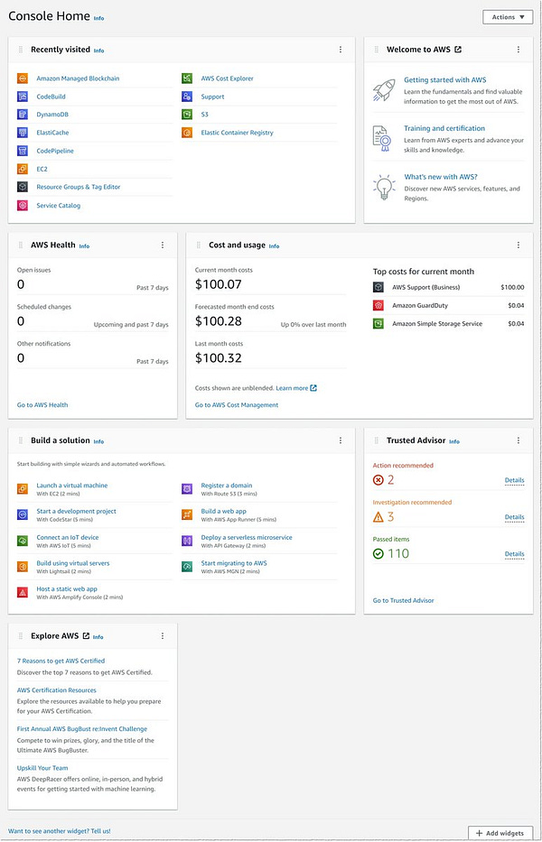Open Details for Passed items
The image size is (542, 842).
[x=515, y=553]
